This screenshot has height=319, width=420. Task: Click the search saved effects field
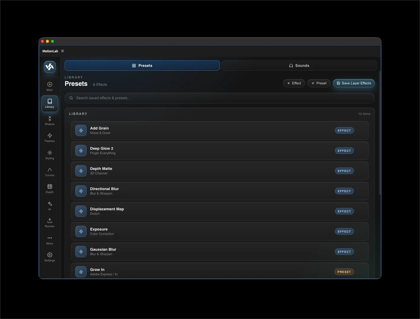click(220, 98)
